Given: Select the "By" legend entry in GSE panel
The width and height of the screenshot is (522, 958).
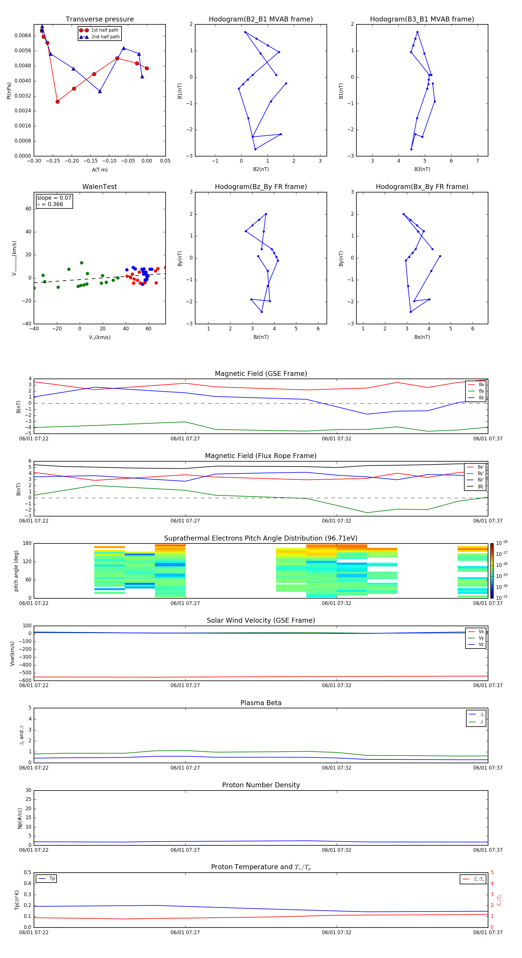Looking at the screenshot, I should pyautogui.click(x=476, y=391).
